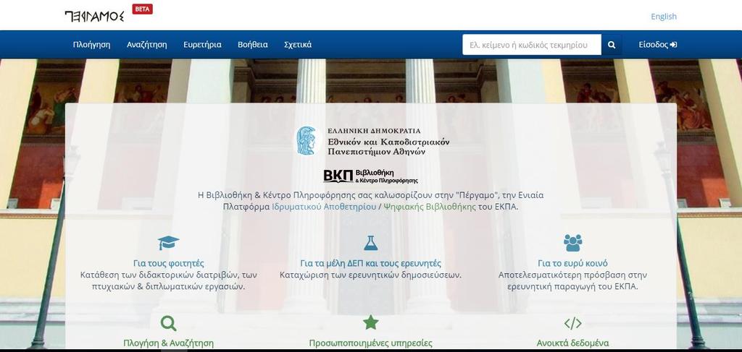Click the Πλοήγηση & Αναζήτηση heading
Viewport: 742px width, 352px height.
(x=168, y=343)
